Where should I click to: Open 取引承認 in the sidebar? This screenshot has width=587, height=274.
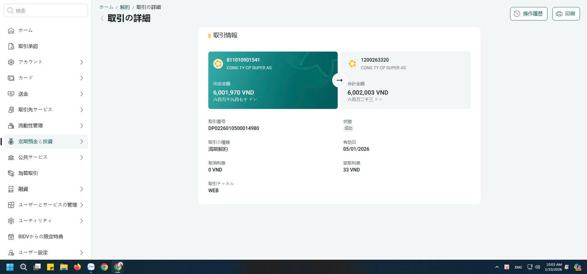pyautogui.click(x=45, y=46)
